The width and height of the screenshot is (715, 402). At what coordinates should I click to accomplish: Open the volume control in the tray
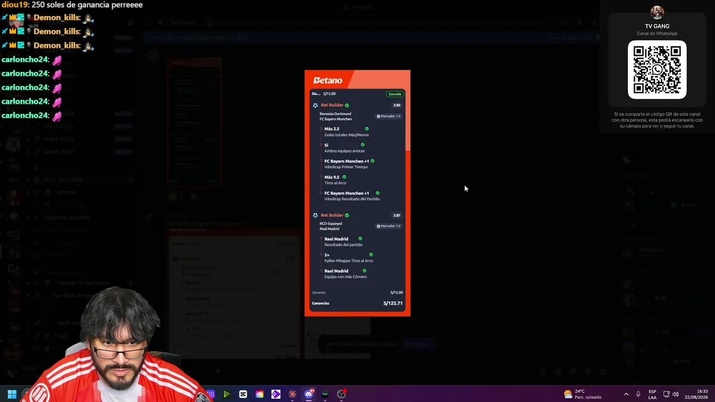[x=675, y=394]
